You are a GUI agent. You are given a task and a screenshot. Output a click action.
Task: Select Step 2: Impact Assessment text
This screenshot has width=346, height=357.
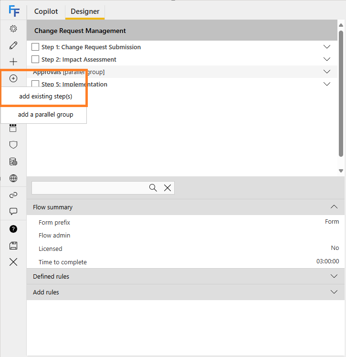click(x=79, y=59)
